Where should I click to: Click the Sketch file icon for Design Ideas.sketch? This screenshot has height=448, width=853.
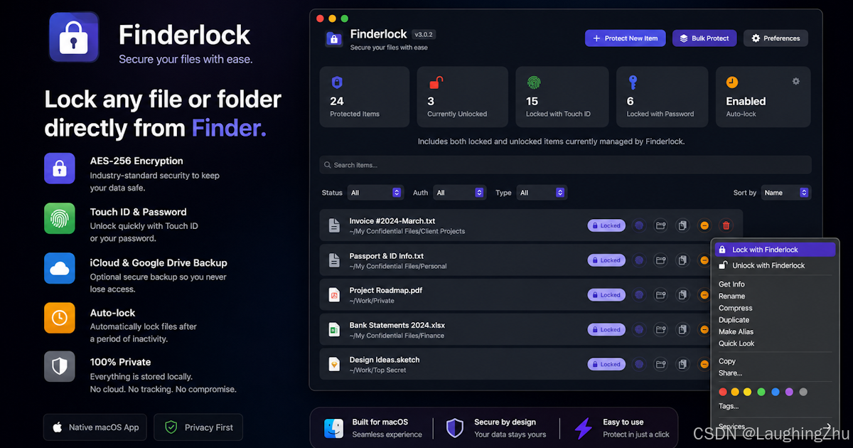[334, 364]
